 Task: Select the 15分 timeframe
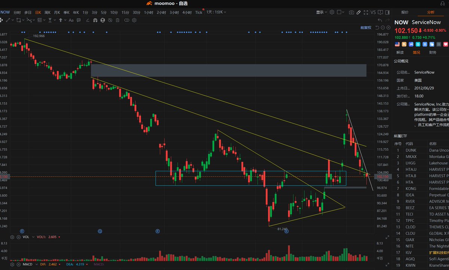[x=125, y=12]
